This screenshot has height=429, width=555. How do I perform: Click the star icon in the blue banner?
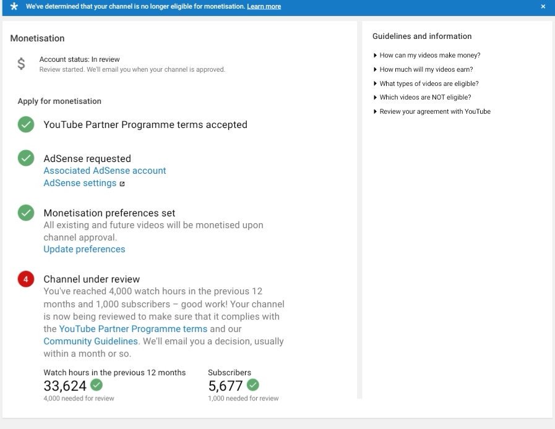pyautogui.click(x=14, y=6)
